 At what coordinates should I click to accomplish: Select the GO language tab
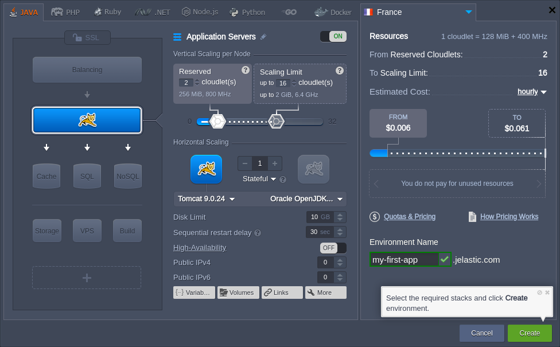pos(289,12)
